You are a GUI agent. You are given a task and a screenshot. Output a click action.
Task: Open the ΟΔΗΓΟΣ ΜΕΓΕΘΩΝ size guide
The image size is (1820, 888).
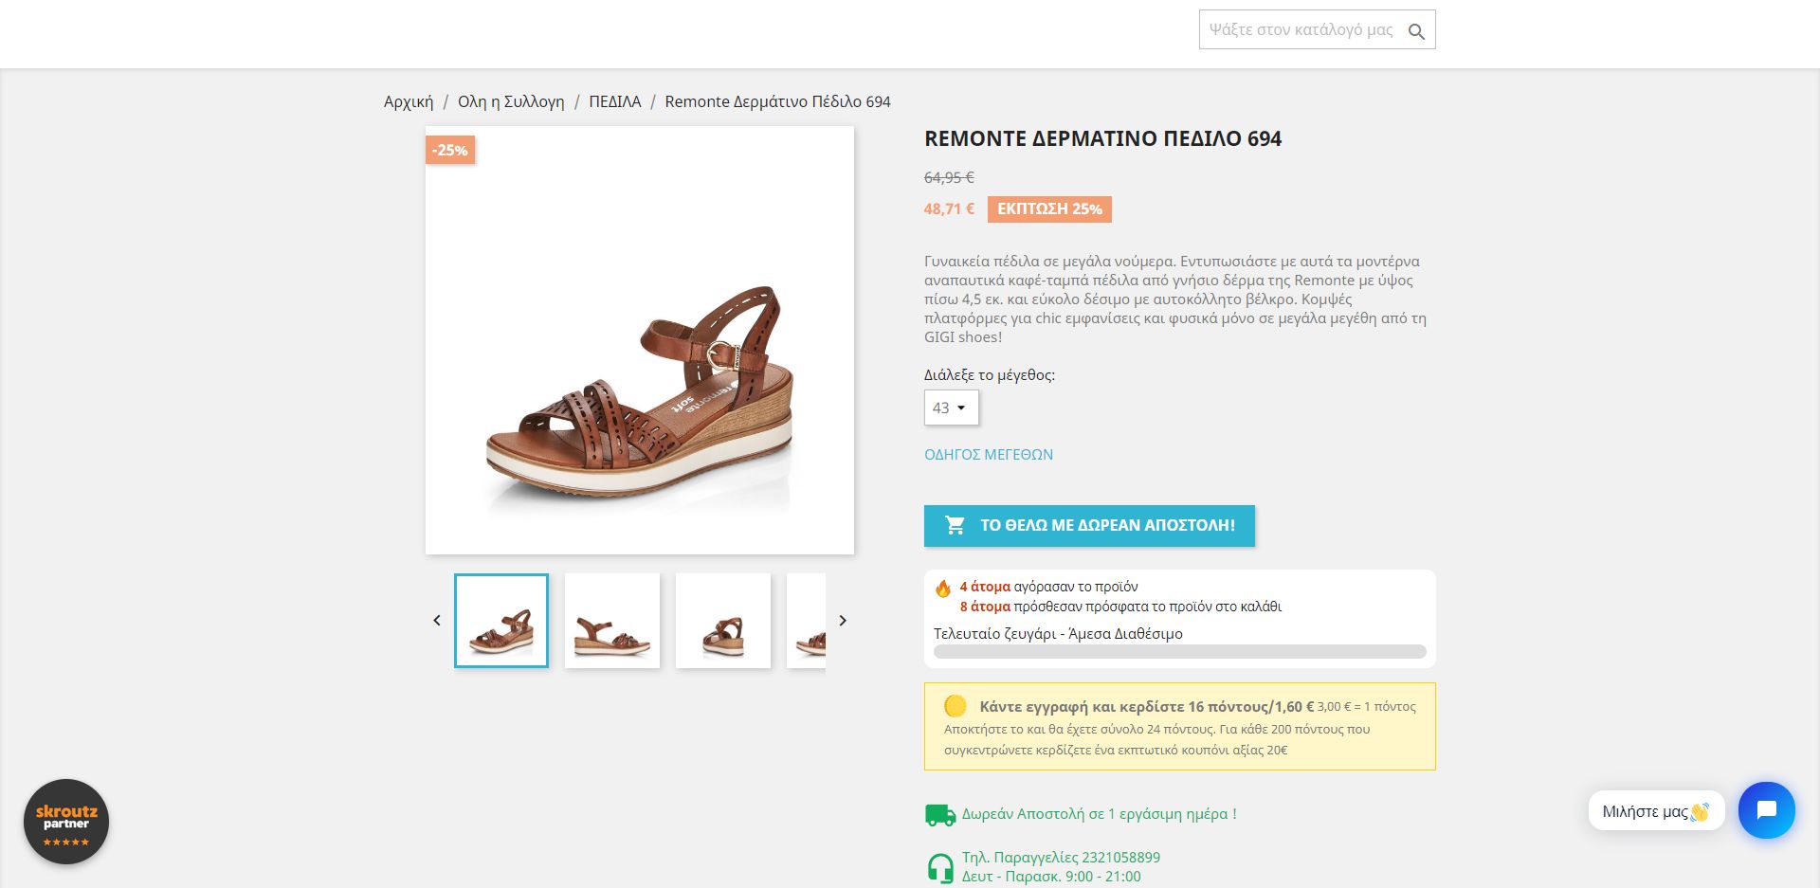point(989,455)
